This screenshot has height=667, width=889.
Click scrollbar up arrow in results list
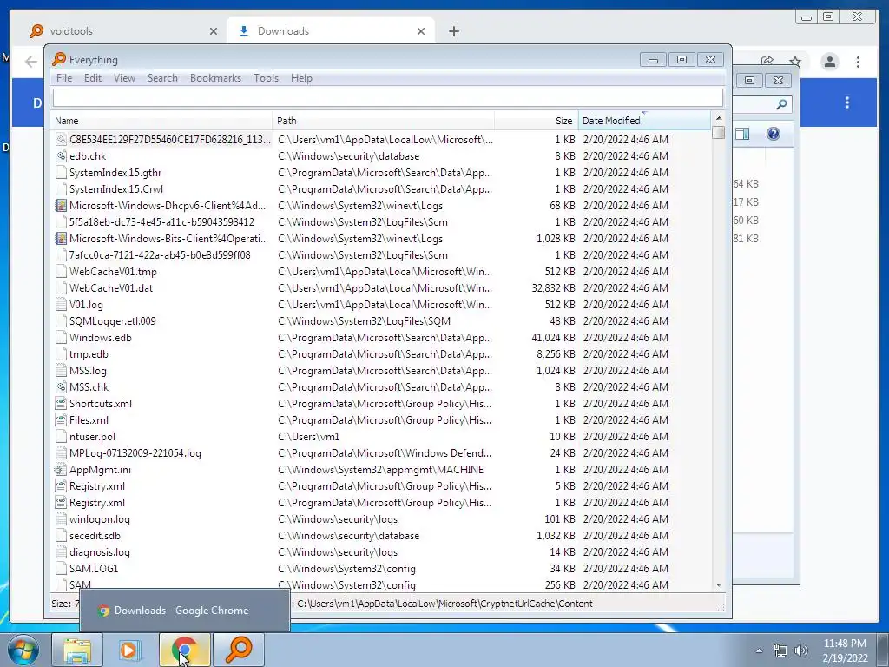(x=718, y=118)
